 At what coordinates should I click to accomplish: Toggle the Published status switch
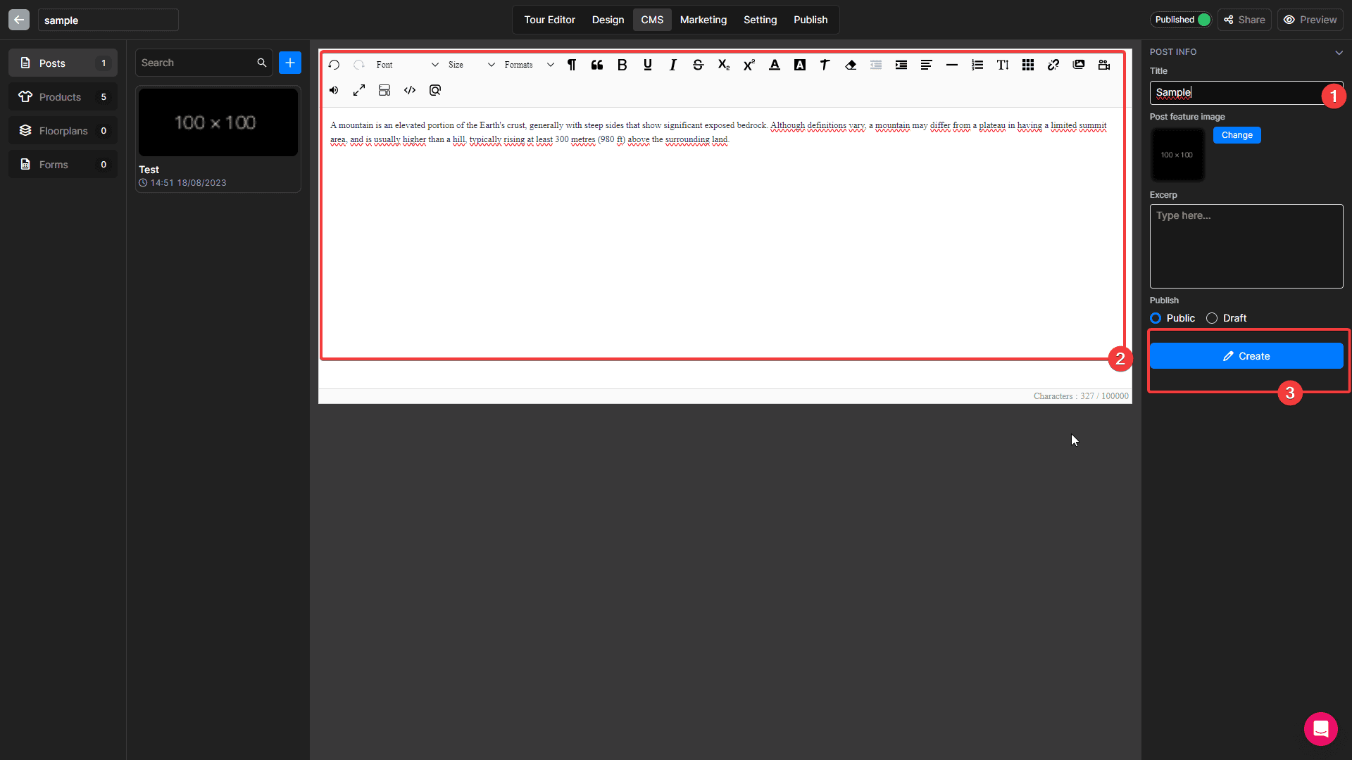coord(1203,20)
